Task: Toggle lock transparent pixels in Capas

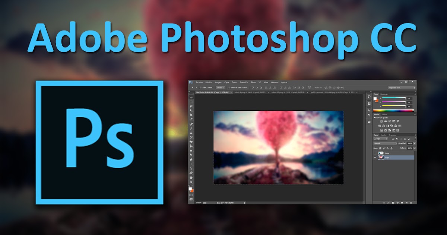Action: [380, 148]
